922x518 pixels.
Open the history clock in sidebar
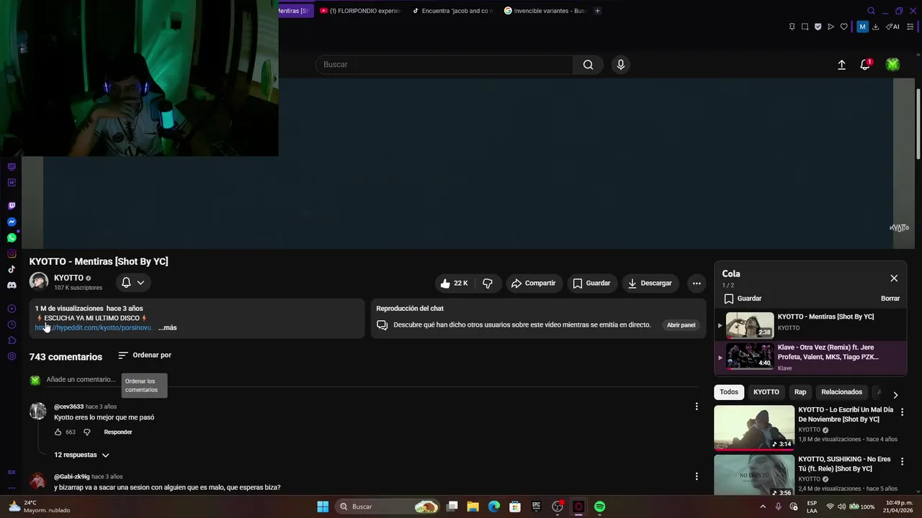pos(12,324)
